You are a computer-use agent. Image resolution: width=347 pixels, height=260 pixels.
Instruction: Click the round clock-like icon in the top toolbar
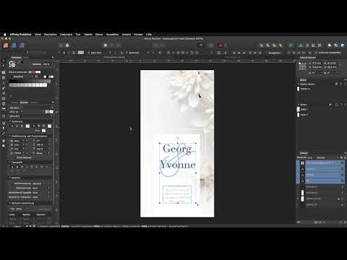click(x=67, y=45)
